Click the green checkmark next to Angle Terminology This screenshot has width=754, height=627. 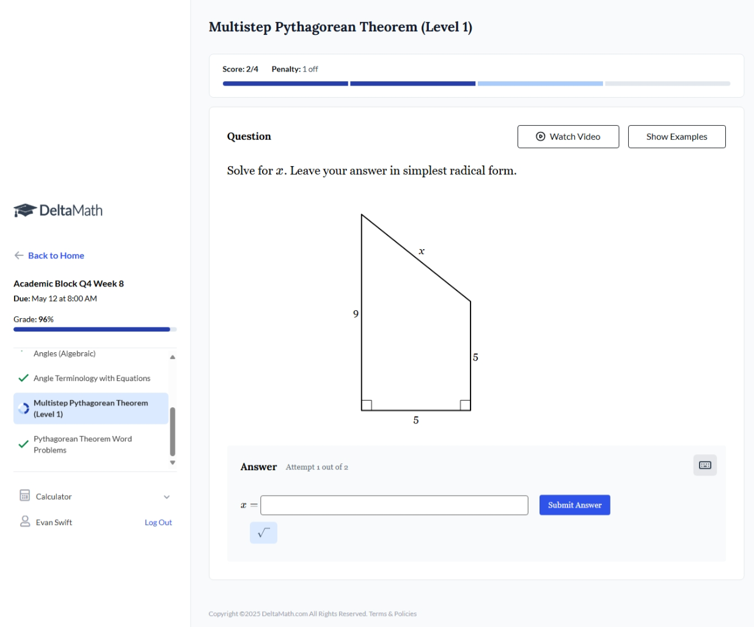(23, 378)
